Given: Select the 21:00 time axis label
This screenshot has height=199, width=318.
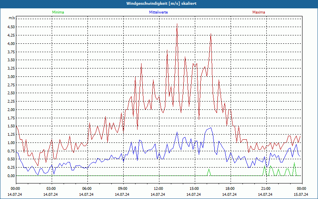Looking at the screenshot, I should point(266,189).
